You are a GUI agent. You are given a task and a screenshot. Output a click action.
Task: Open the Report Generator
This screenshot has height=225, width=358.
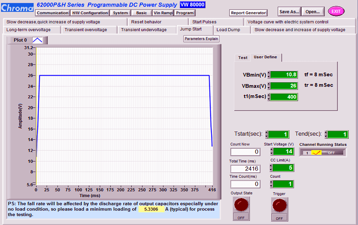pos(248,13)
